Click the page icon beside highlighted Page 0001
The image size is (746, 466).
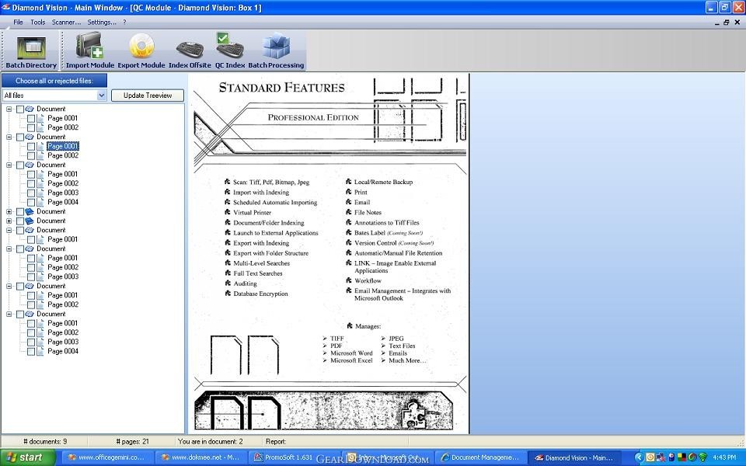(x=40, y=147)
